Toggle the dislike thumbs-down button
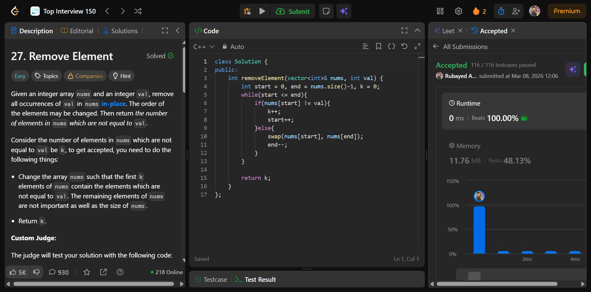Viewport: 591px width, 292px height. 37,272
